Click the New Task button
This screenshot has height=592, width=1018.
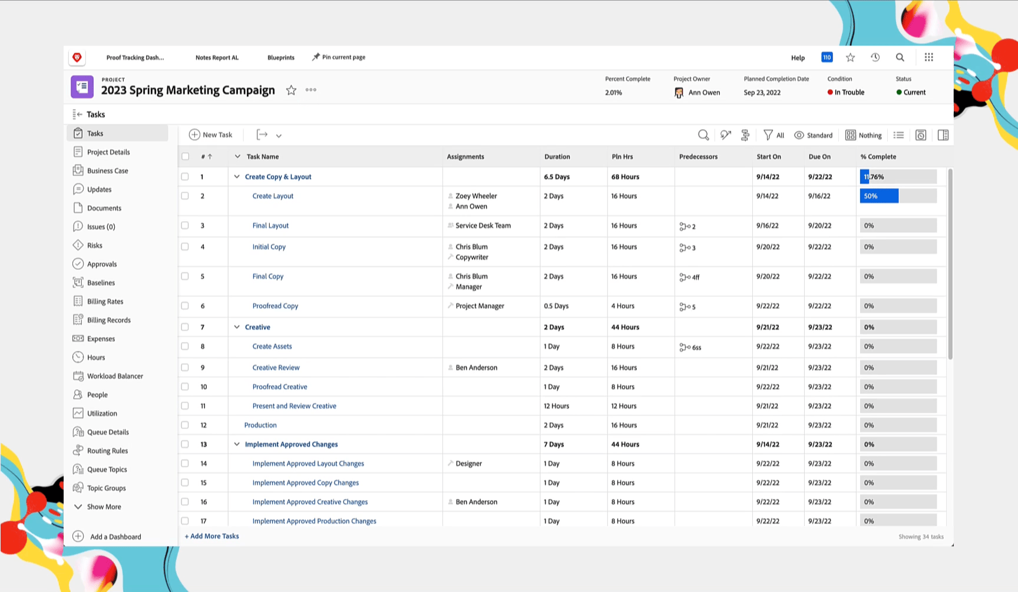(211, 135)
